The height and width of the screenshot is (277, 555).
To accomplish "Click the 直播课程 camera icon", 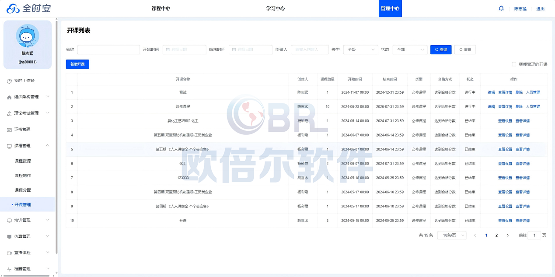I will tap(9, 253).
